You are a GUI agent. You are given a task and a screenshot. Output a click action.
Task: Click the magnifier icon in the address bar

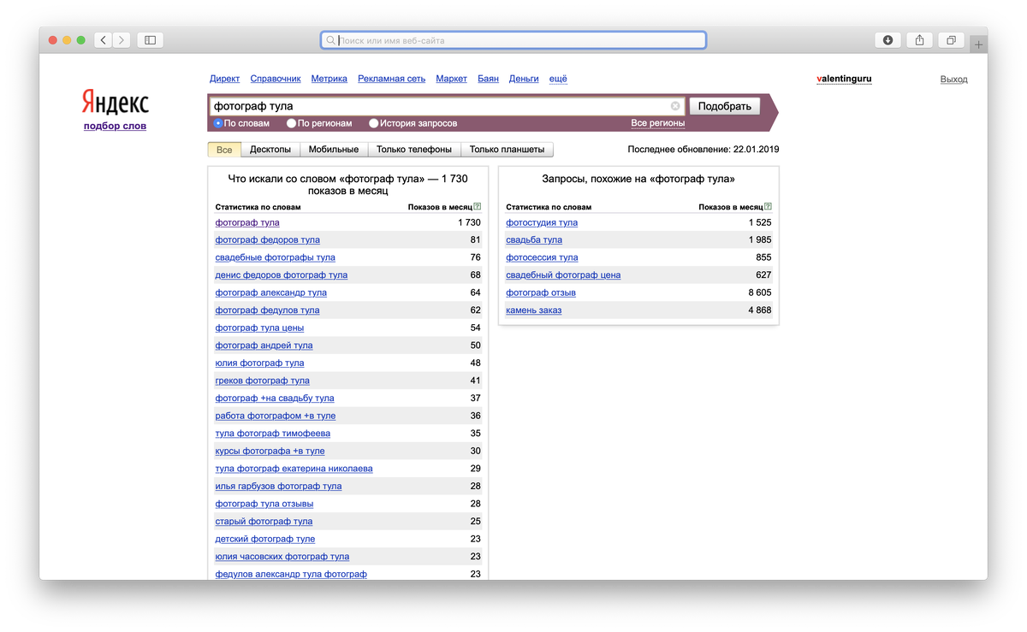329,39
